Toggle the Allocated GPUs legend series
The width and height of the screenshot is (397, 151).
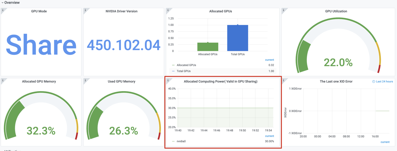[x=186, y=65]
